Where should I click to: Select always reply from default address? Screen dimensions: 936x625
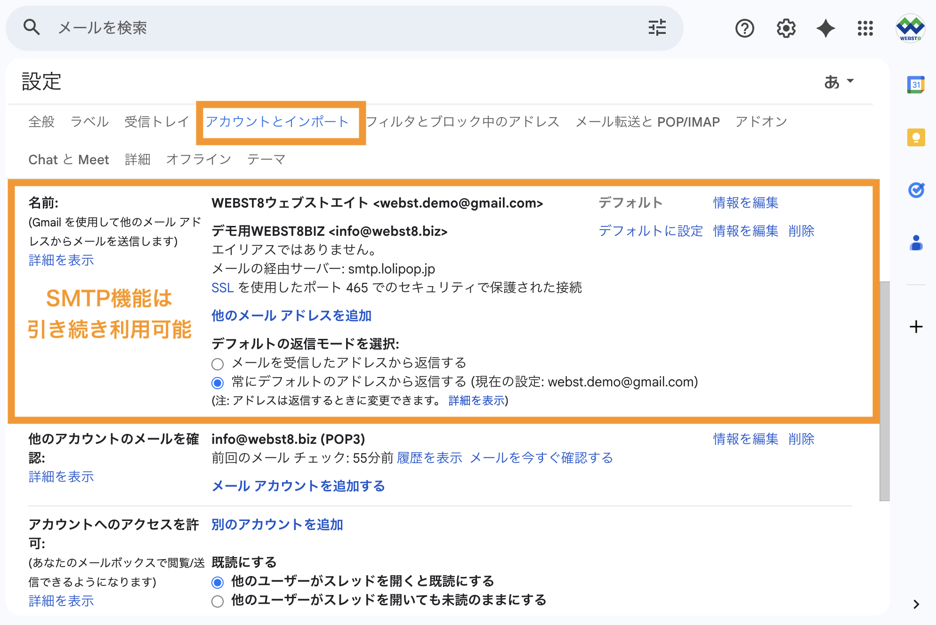[x=218, y=383]
